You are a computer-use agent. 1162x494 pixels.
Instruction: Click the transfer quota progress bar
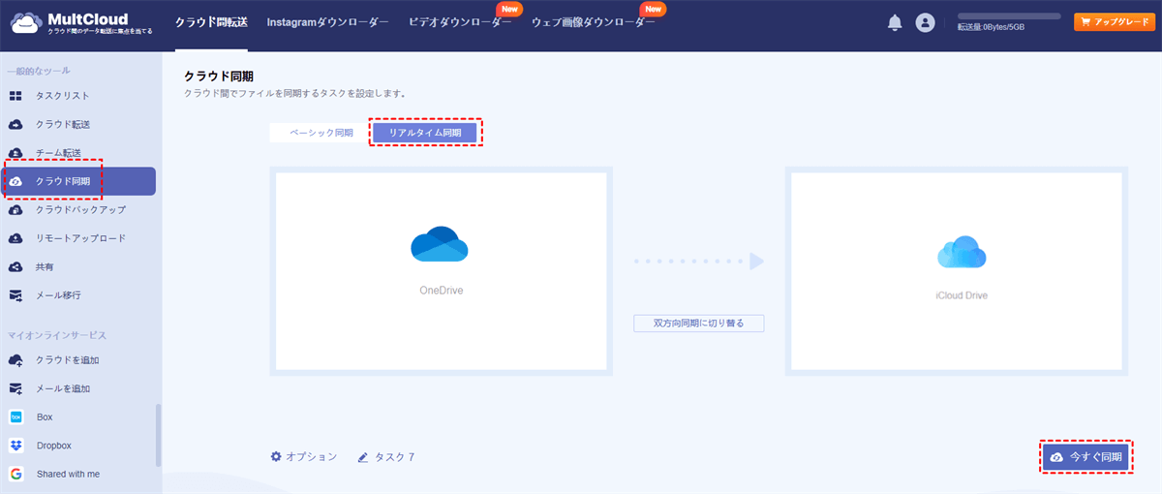tap(1009, 16)
